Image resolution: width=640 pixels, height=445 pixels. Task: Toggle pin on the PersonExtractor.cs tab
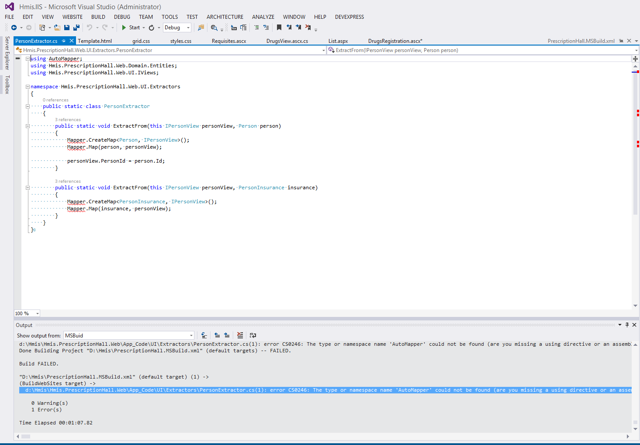[64, 41]
